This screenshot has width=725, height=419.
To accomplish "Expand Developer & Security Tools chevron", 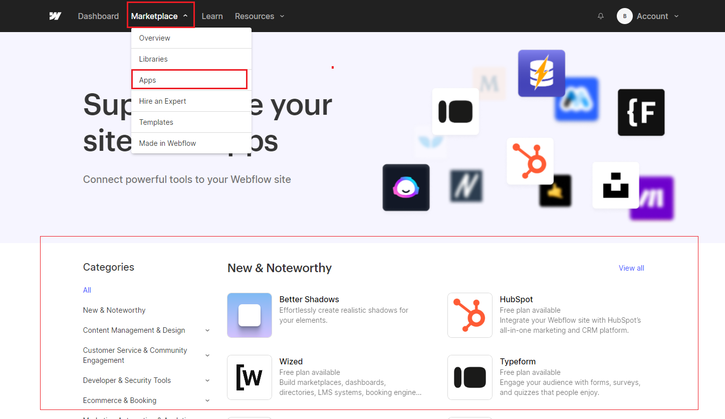I will [207, 380].
